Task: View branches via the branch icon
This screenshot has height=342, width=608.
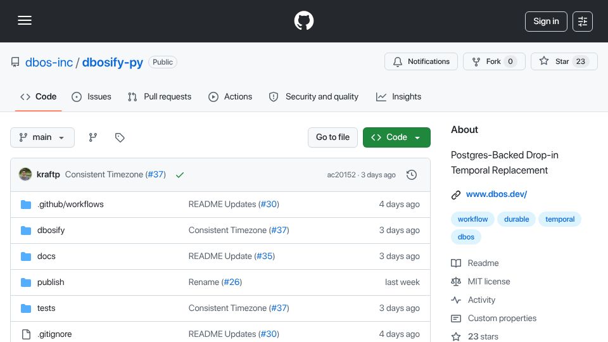Action: click(x=92, y=137)
